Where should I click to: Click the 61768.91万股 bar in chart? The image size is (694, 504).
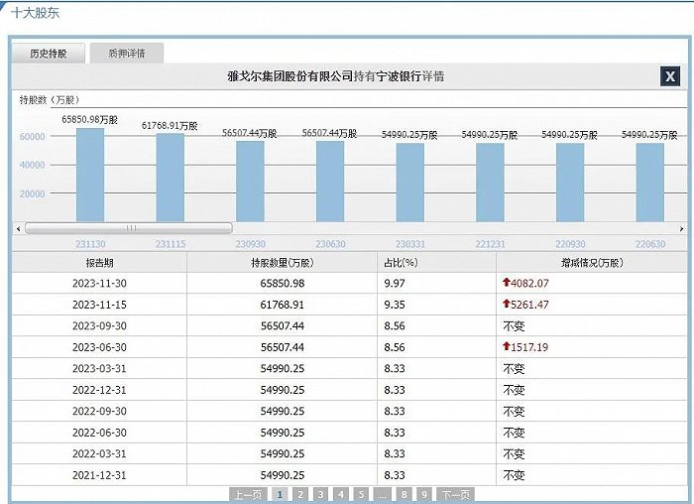click(171, 178)
